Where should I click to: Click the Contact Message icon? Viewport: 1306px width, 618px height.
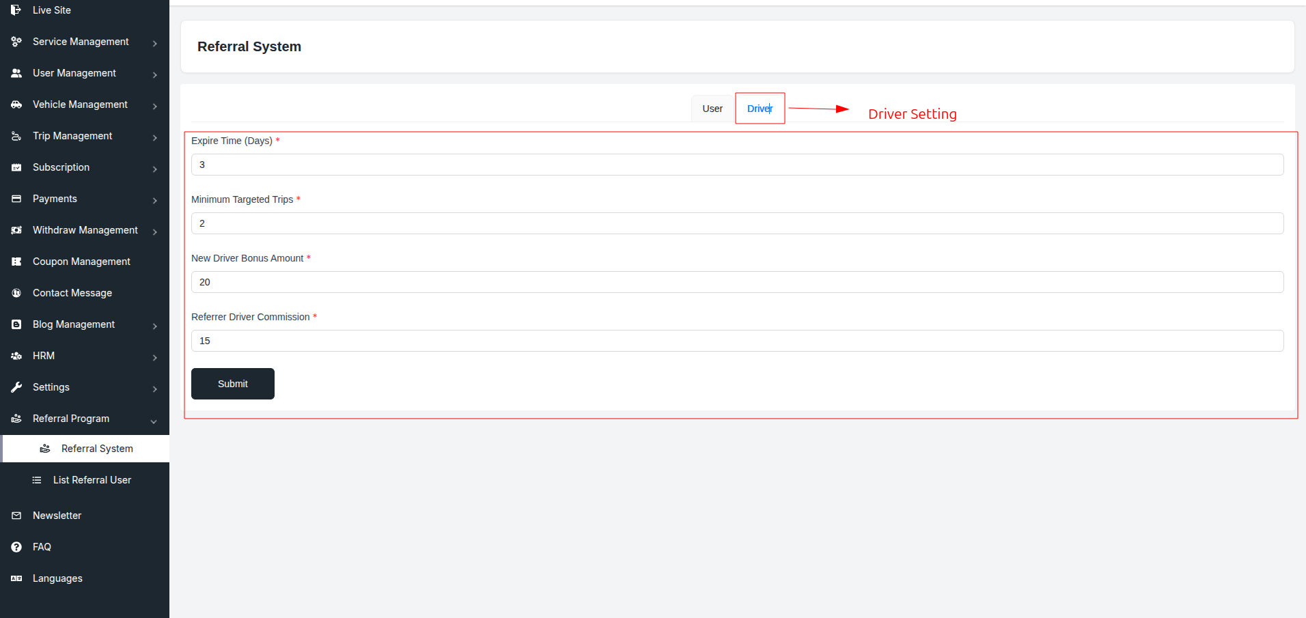pyautogui.click(x=16, y=293)
